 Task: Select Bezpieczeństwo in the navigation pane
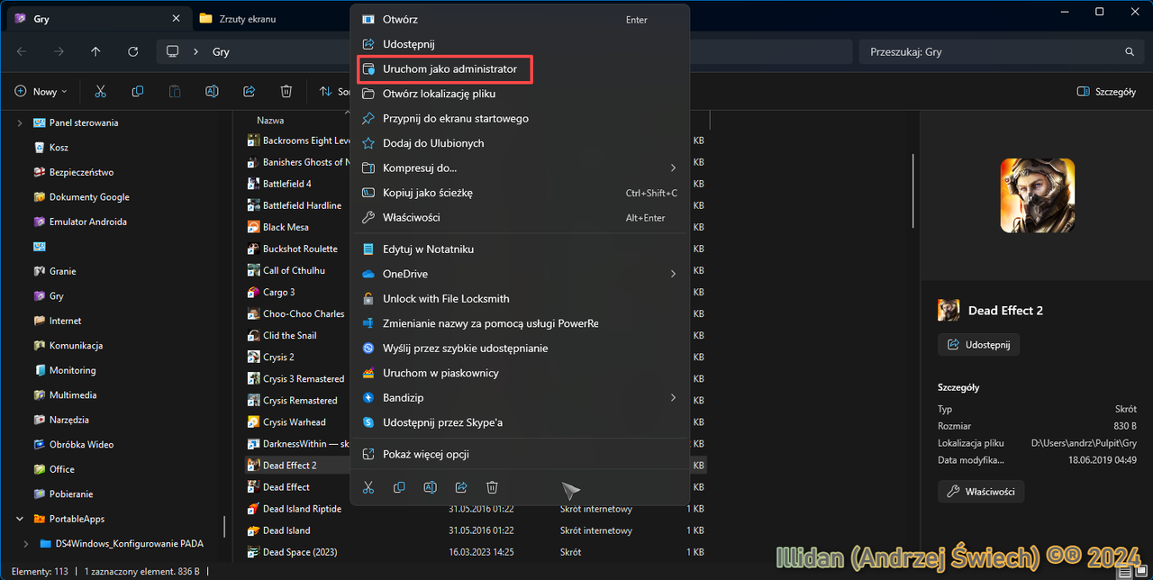pos(73,172)
